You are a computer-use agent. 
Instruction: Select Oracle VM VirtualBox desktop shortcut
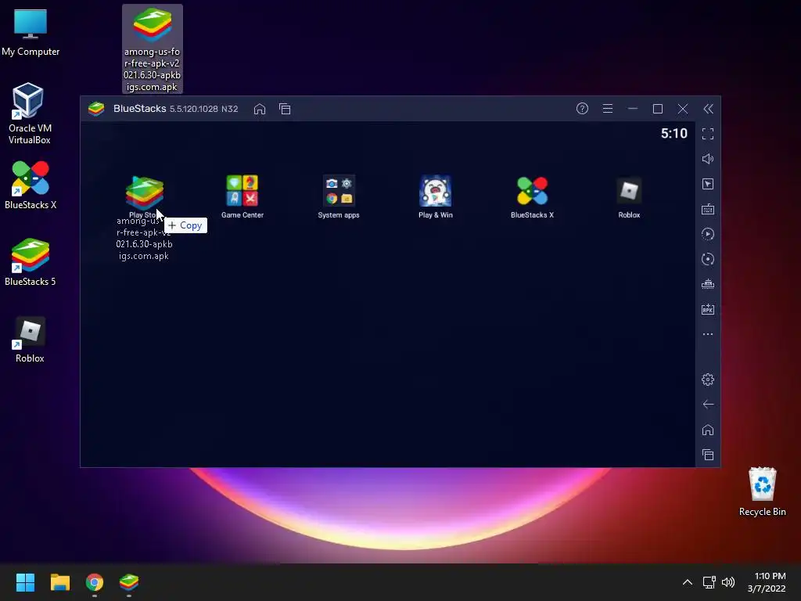[x=29, y=113]
